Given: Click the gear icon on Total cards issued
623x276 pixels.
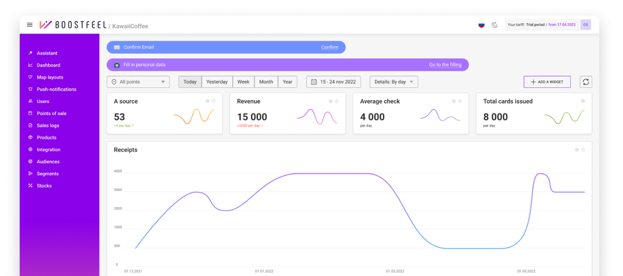Looking at the screenshot, I should coord(583,101).
